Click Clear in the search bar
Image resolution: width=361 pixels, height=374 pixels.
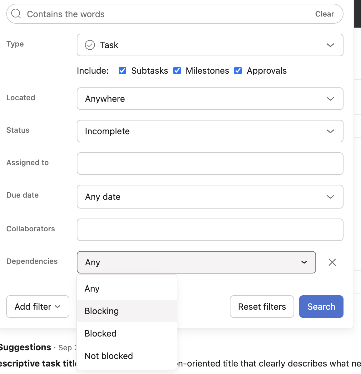[324, 14]
